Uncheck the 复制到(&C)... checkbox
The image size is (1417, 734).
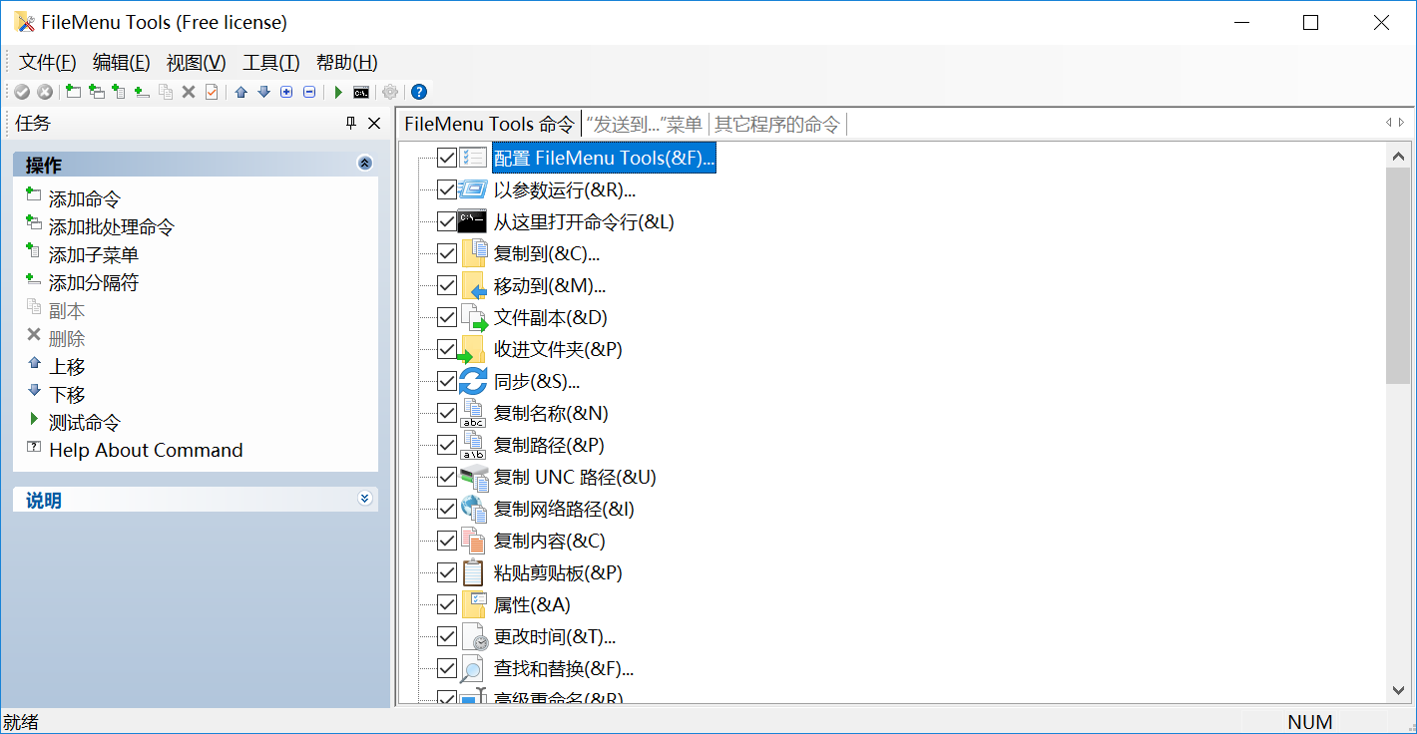(447, 253)
